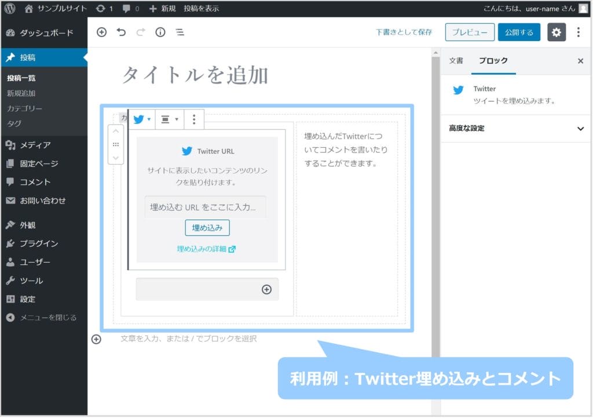Expand the 高度な設定 panel

(x=516, y=129)
